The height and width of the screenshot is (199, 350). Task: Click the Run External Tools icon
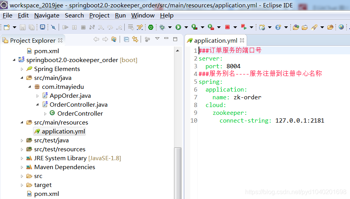click(211, 27)
